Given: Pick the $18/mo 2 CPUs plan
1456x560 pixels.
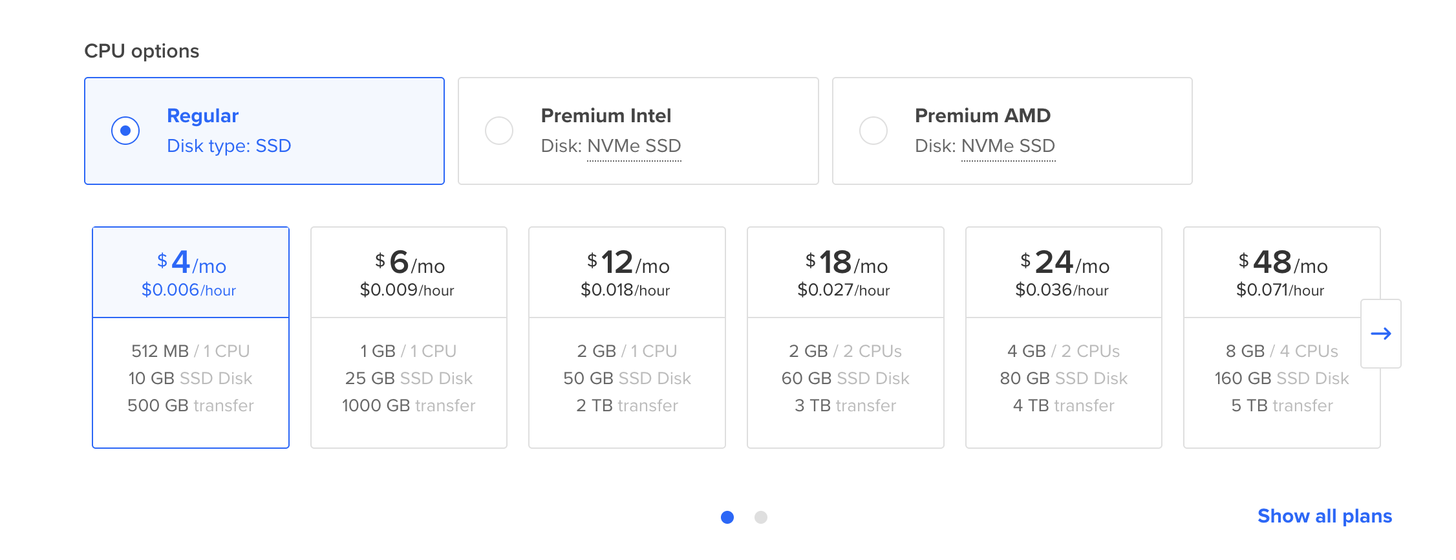Looking at the screenshot, I should click(x=845, y=337).
